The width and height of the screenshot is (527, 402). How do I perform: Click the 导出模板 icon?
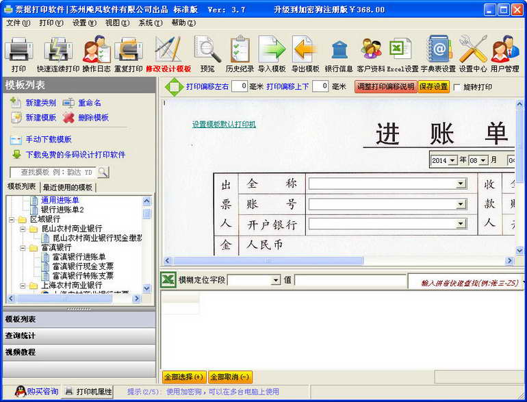(x=305, y=50)
